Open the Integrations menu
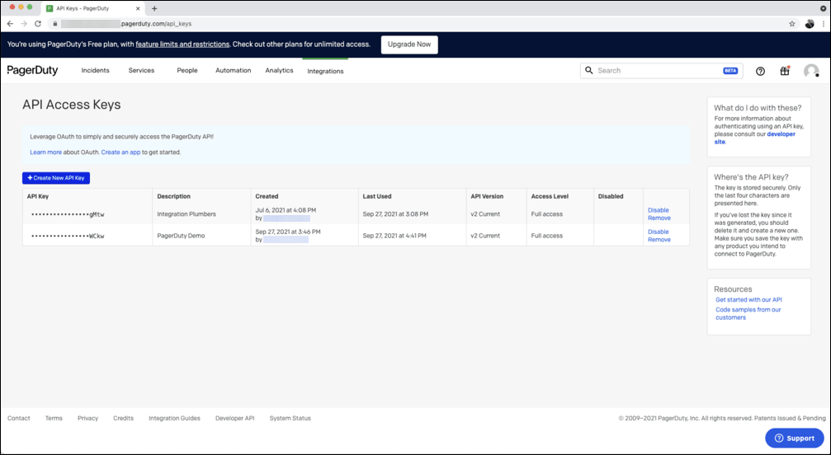Screen dimensions: 831x455 tap(325, 71)
